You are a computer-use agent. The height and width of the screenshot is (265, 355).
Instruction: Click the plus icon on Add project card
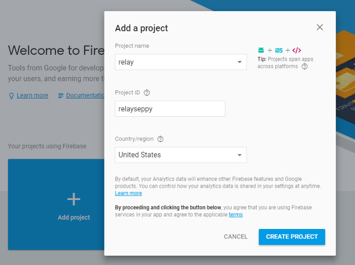pyautogui.click(x=74, y=200)
